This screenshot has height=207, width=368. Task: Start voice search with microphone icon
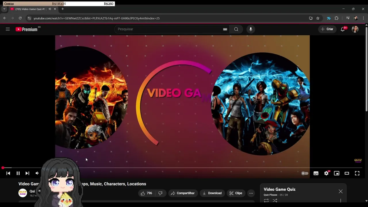[x=251, y=29]
